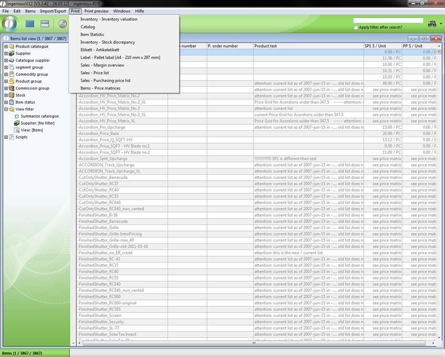
Task: Select Inventory - Stock discrepancy menu entry
Action: (x=107, y=42)
